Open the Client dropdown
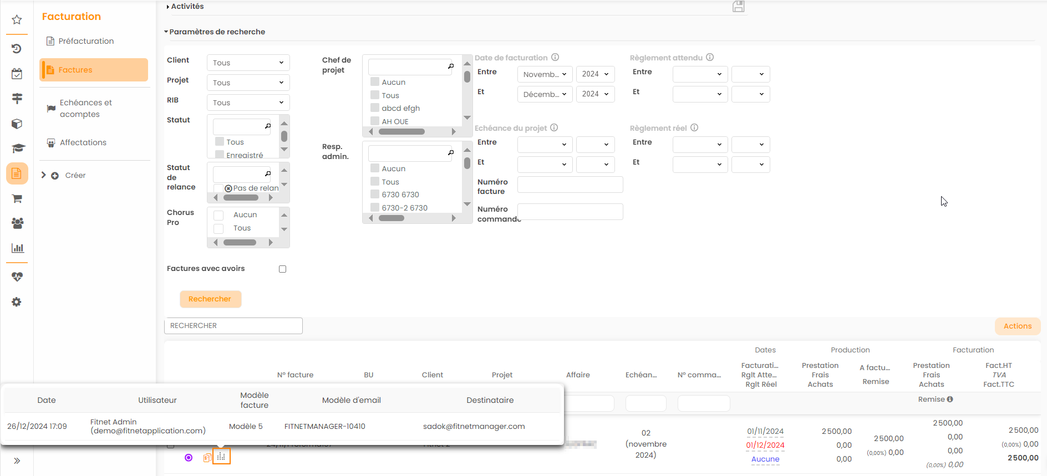This screenshot has width=1047, height=476. pos(248,63)
